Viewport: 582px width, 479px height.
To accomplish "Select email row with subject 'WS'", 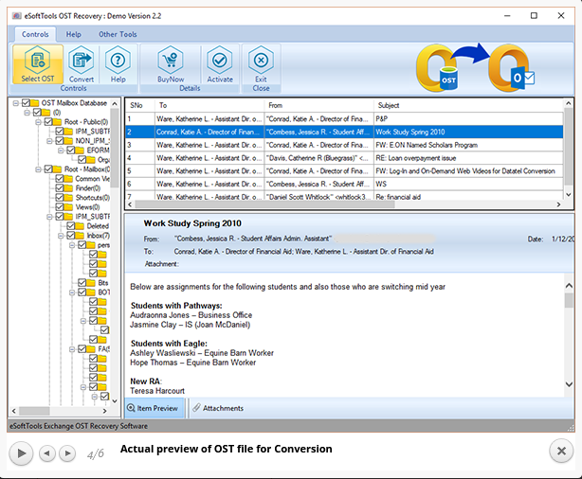I will coord(344,184).
